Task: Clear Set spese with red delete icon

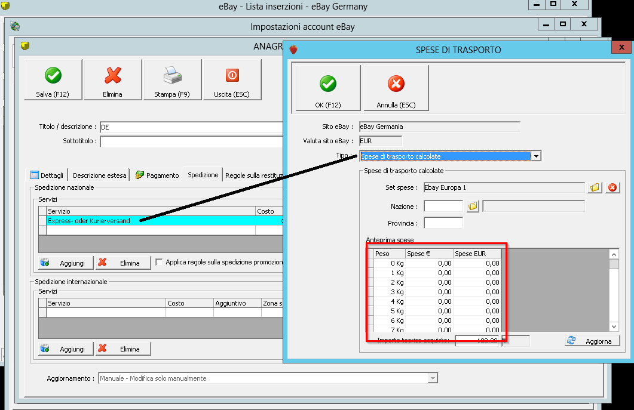Action: coord(612,187)
